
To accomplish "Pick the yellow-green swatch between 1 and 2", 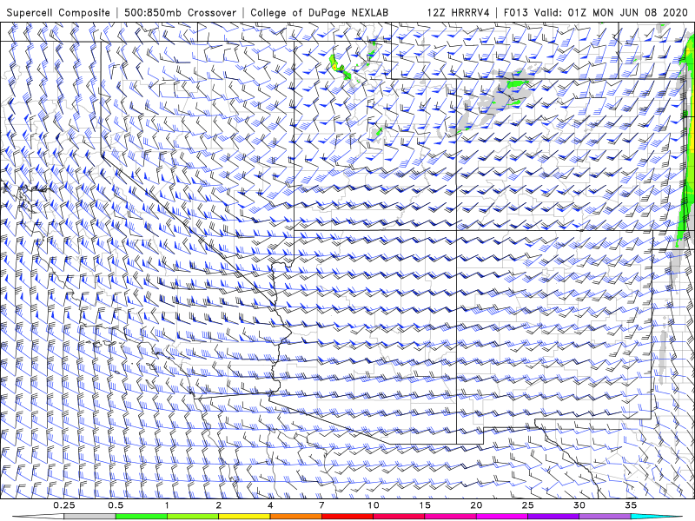I will 193,517.
